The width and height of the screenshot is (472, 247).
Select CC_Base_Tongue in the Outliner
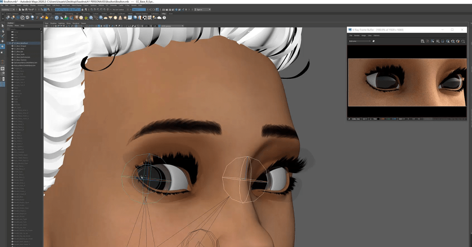point(20,46)
